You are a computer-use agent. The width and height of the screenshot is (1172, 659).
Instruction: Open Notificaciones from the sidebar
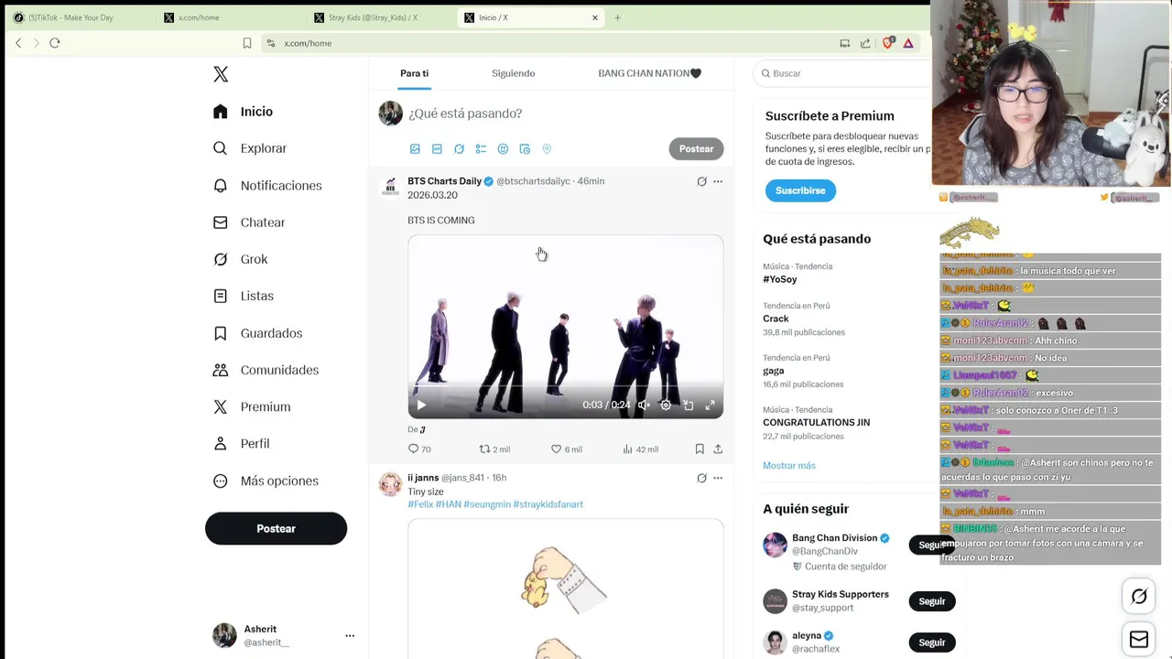tap(266, 186)
